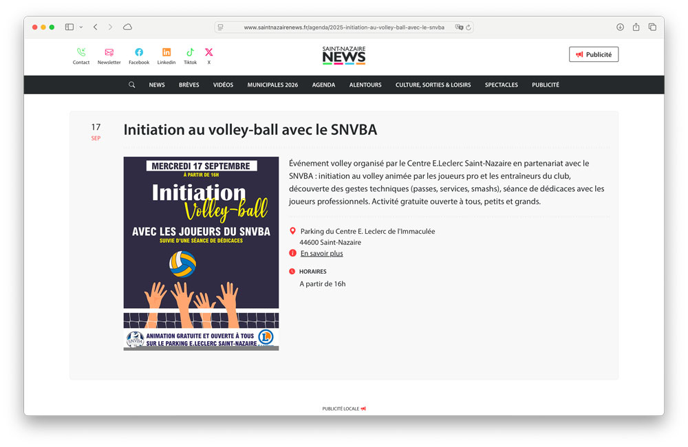Open the search magnifier in the navigation bar

click(131, 85)
